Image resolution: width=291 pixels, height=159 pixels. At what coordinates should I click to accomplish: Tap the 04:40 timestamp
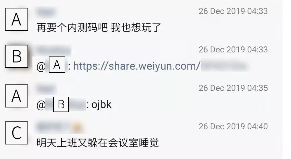tap(233, 126)
